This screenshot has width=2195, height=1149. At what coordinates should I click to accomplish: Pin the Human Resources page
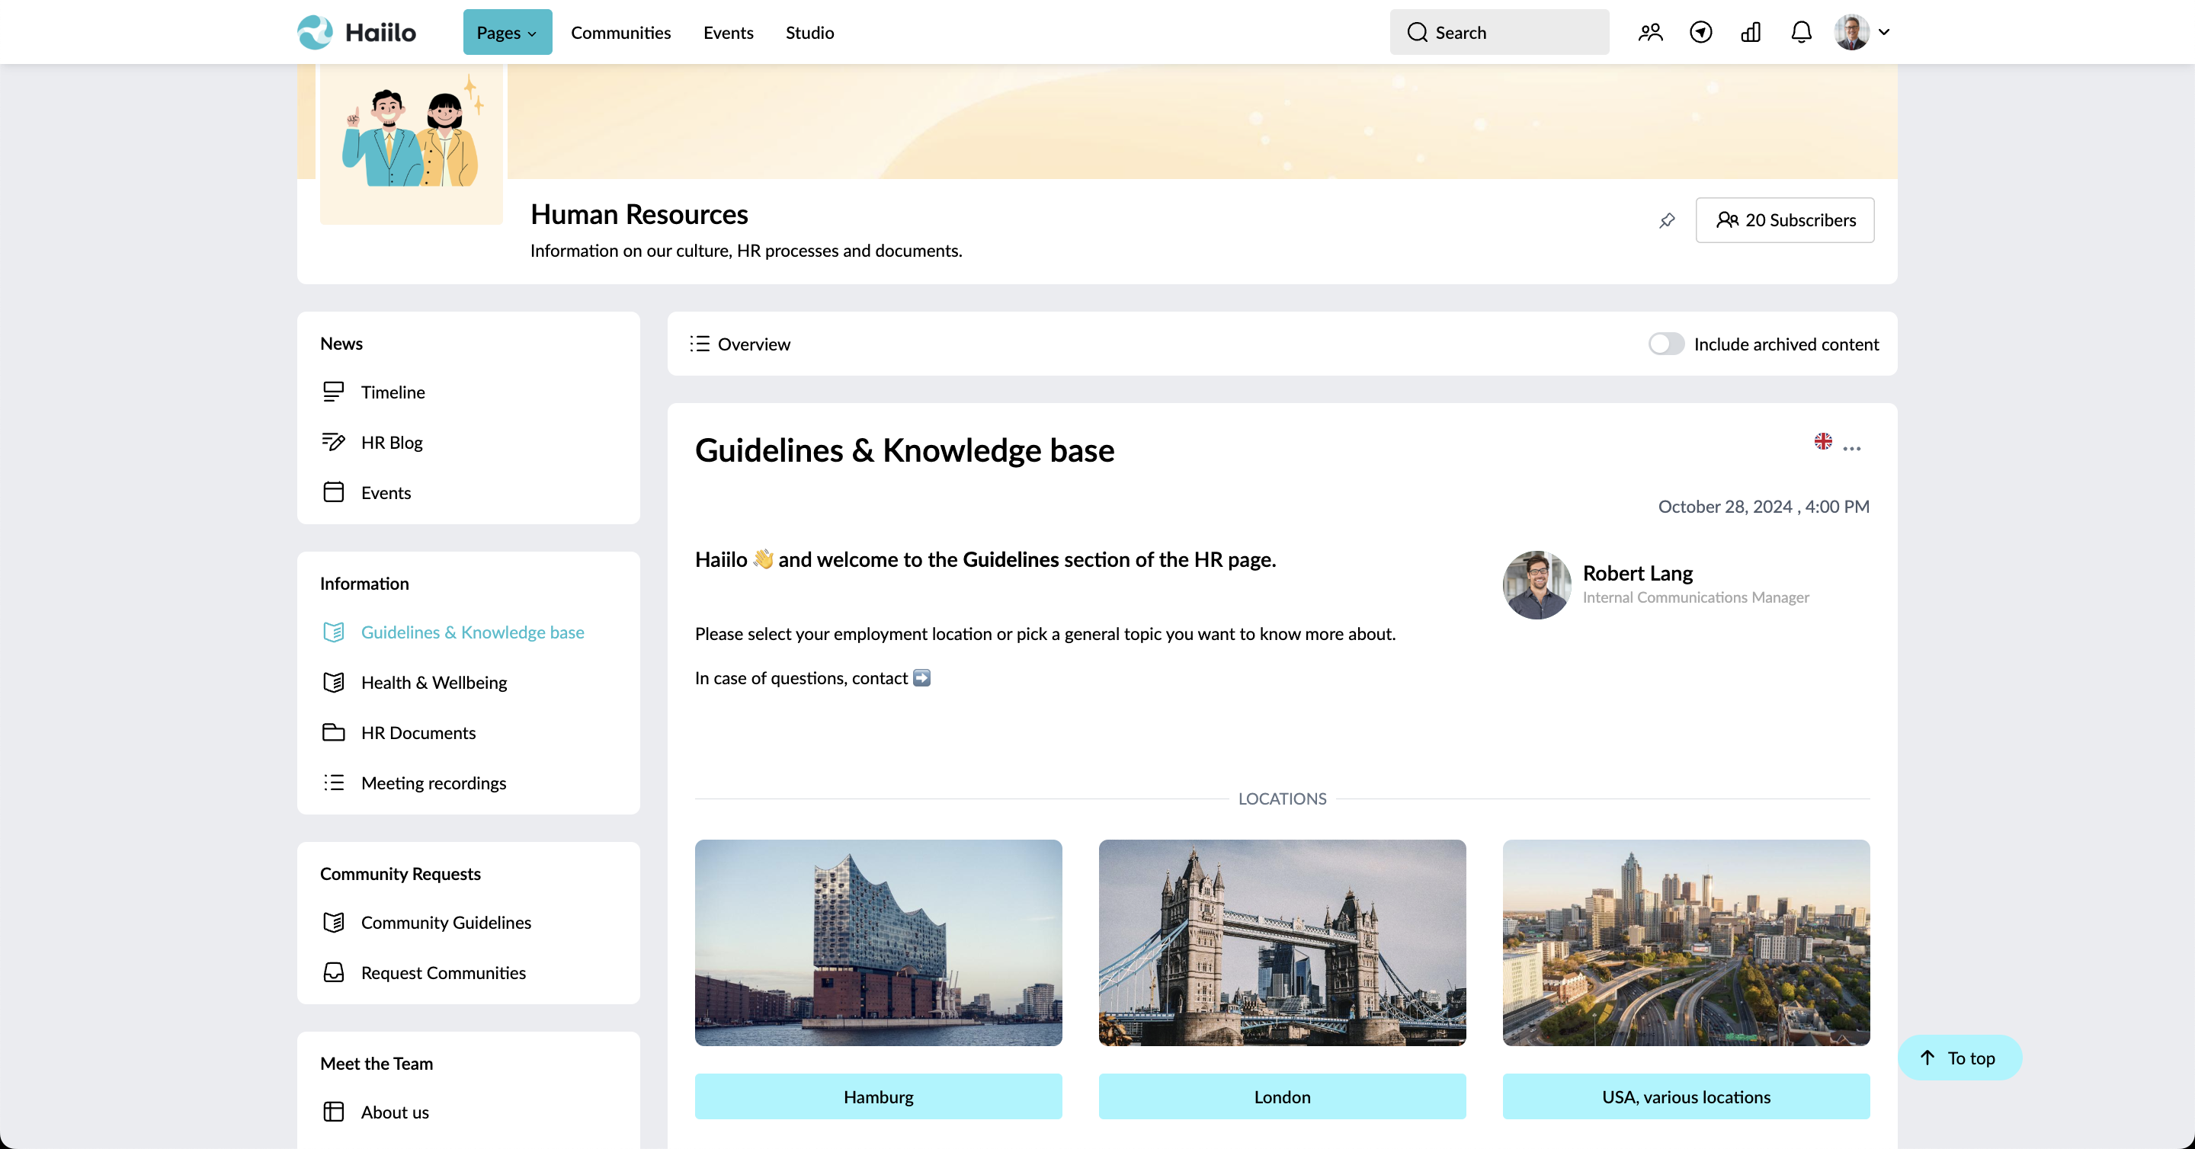pos(1667,221)
